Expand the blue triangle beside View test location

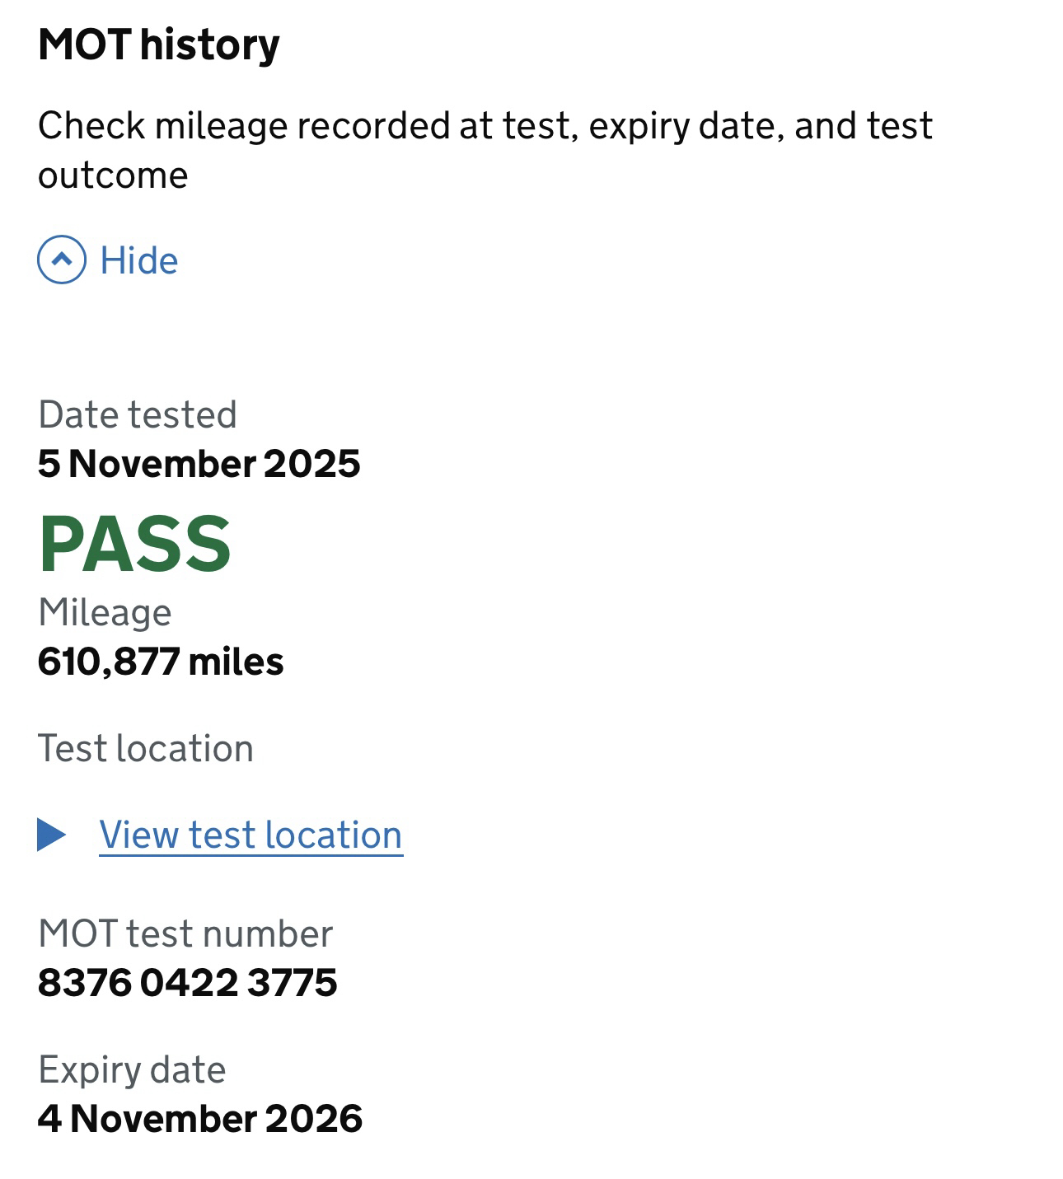(52, 835)
